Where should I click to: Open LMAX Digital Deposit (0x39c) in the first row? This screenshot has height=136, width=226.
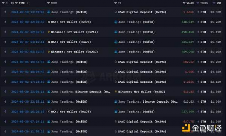pyautogui.click(x=142, y=12)
